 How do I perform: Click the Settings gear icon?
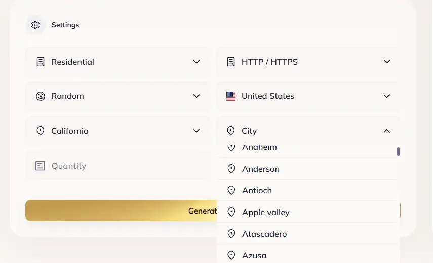pos(35,25)
